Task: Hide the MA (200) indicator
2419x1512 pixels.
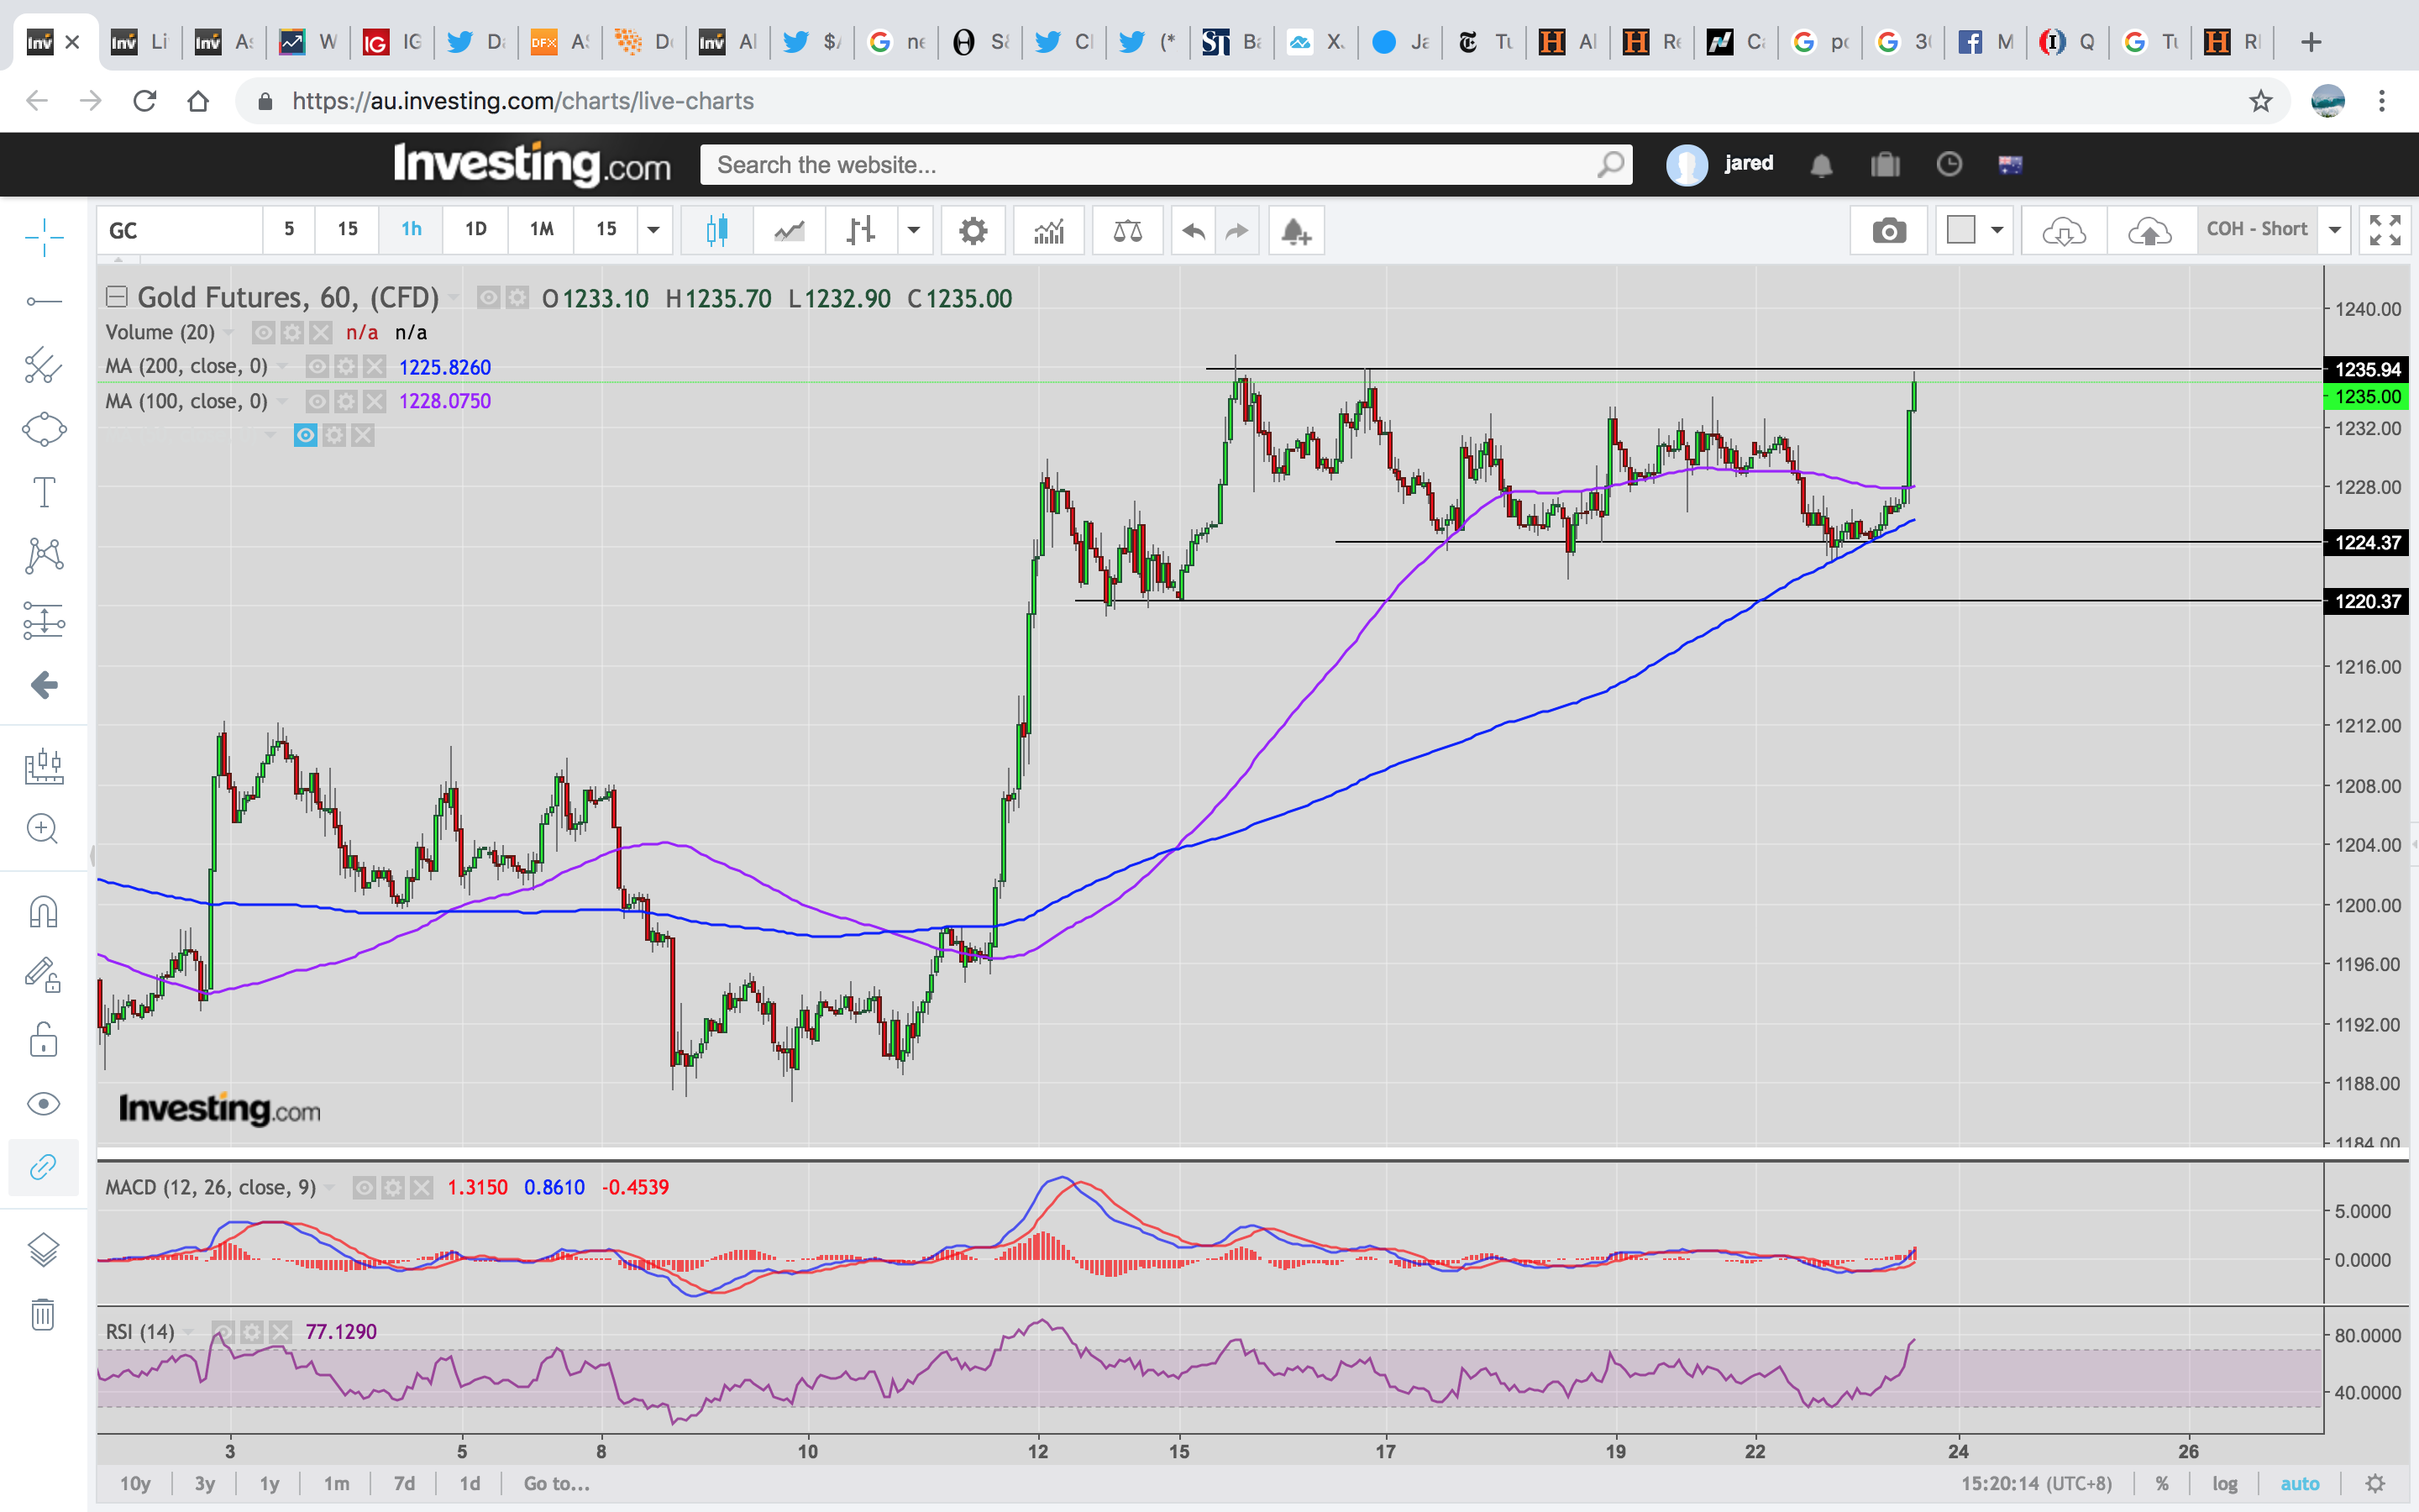Action: 317,367
